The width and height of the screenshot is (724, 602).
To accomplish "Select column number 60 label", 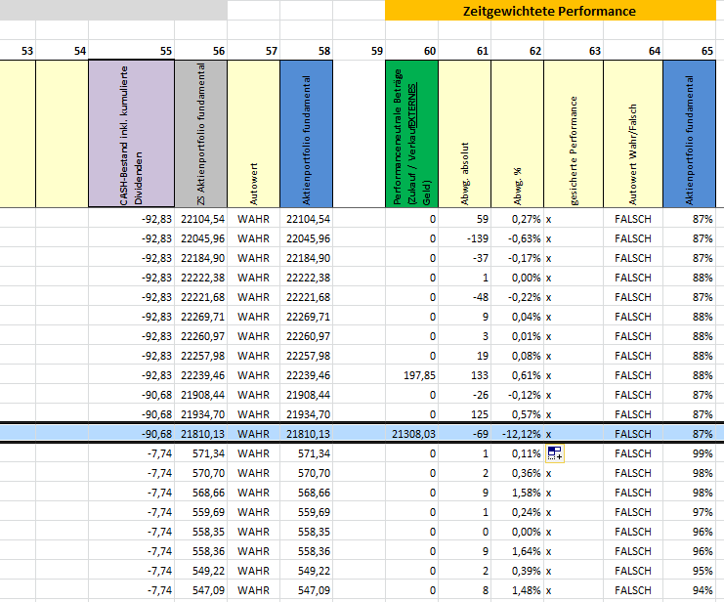I will pyautogui.click(x=430, y=51).
